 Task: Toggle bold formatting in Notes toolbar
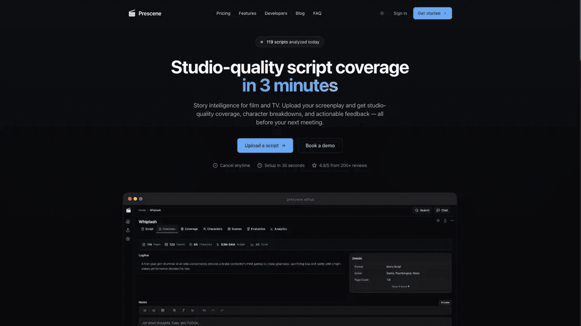pyautogui.click(x=174, y=311)
